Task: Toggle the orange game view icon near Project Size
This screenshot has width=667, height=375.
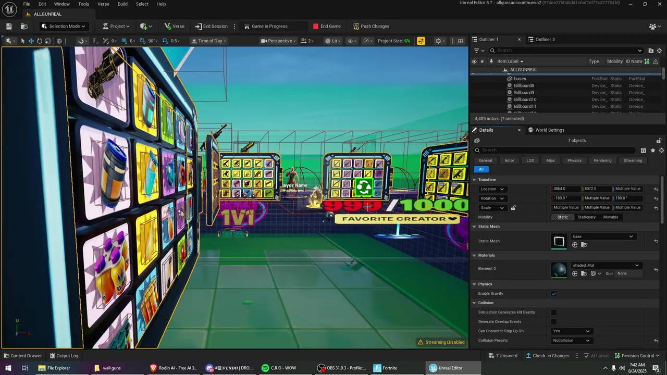Action: tap(421, 41)
